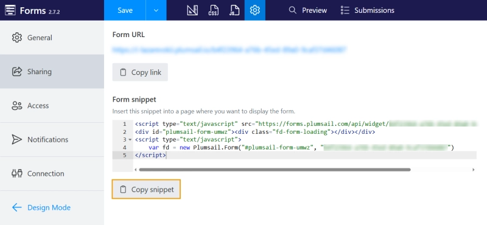Image resolution: width=487 pixels, height=225 pixels.
Task: Click the scrollbar right arrow in snippet editor
Action: (474, 170)
